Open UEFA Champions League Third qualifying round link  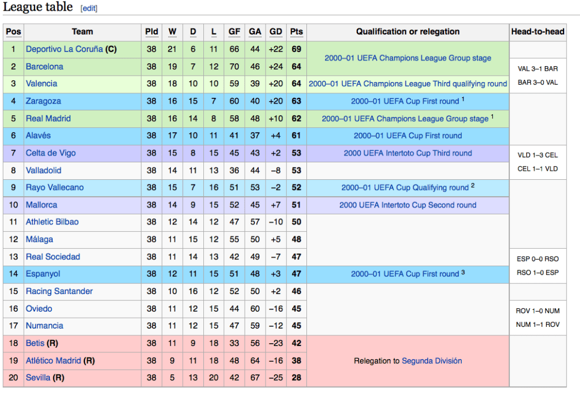[407, 84]
